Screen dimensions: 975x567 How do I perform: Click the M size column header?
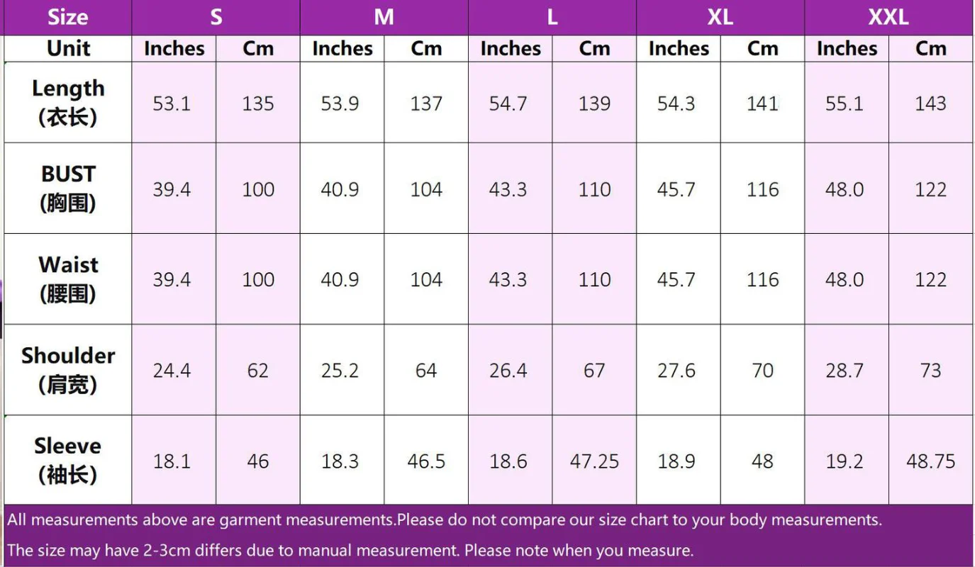[x=384, y=17]
